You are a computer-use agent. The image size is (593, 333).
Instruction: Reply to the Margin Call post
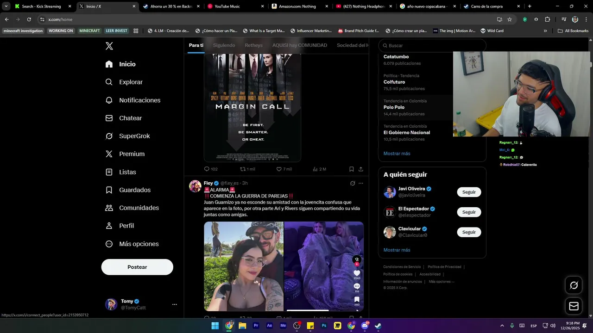point(211,169)
